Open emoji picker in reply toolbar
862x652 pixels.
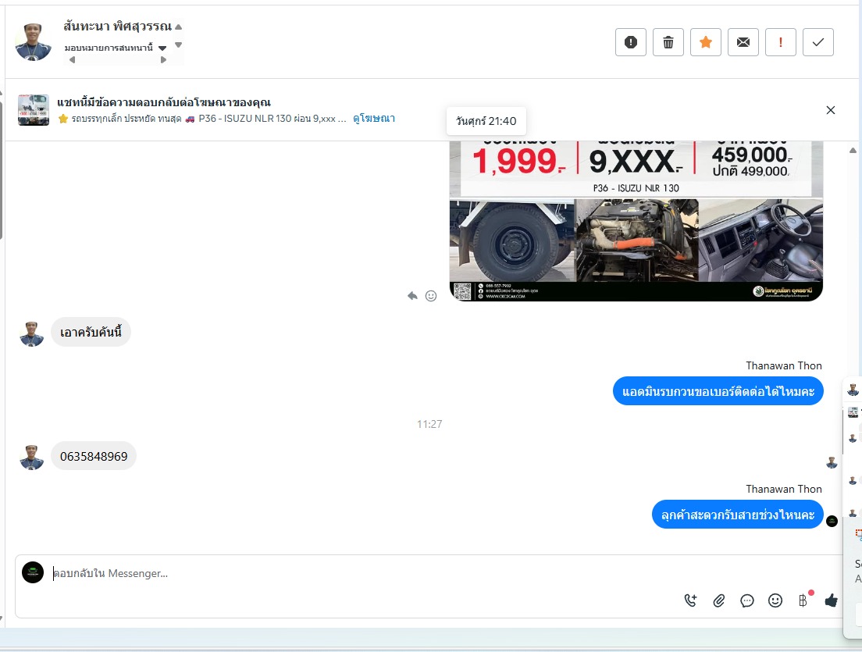(775, 600)
